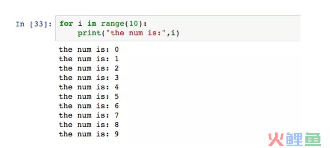Select output line 'the num is: 2'
Viewport: 330px width, 148px height.
(89, 68)
